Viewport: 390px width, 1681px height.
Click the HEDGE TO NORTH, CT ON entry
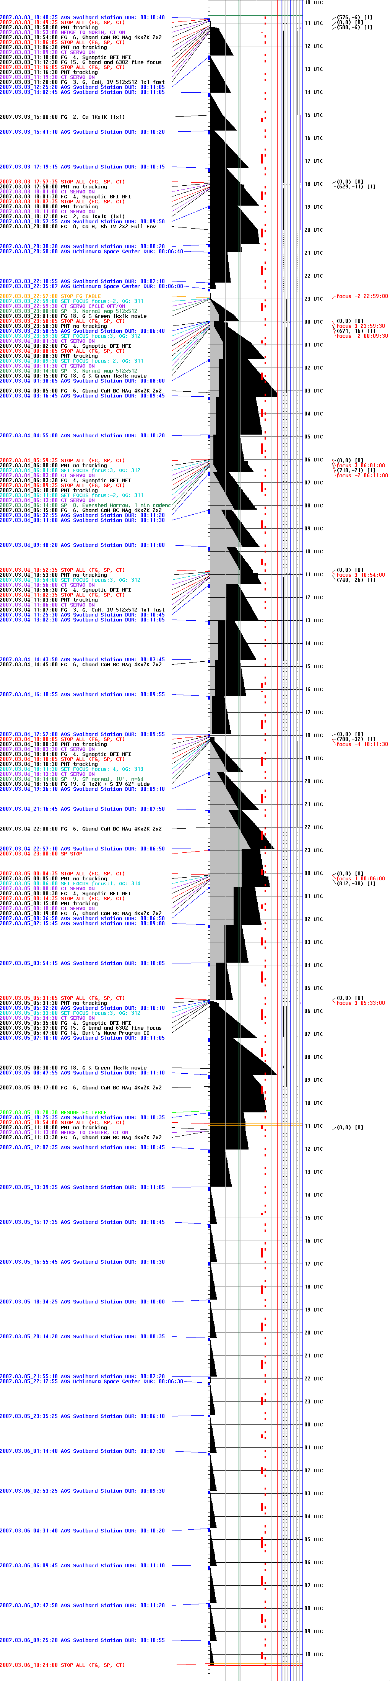(62, 32)
